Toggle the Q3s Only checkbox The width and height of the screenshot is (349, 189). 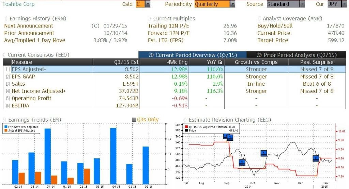coord(134,120)
